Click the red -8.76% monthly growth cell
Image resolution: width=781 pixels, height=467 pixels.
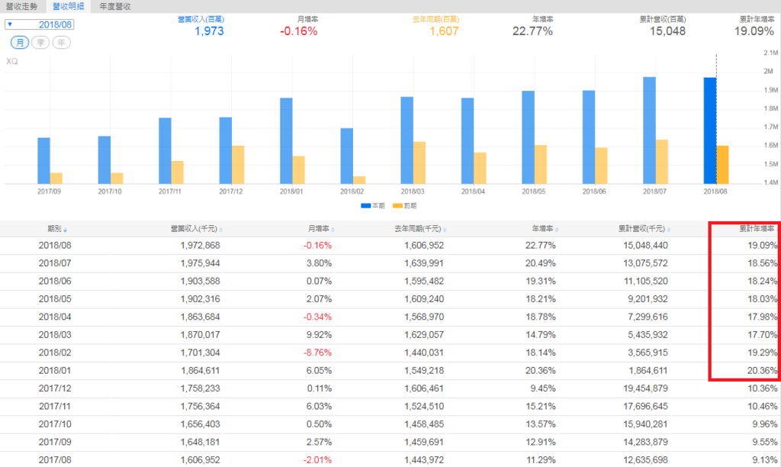(x=318, y=353)
